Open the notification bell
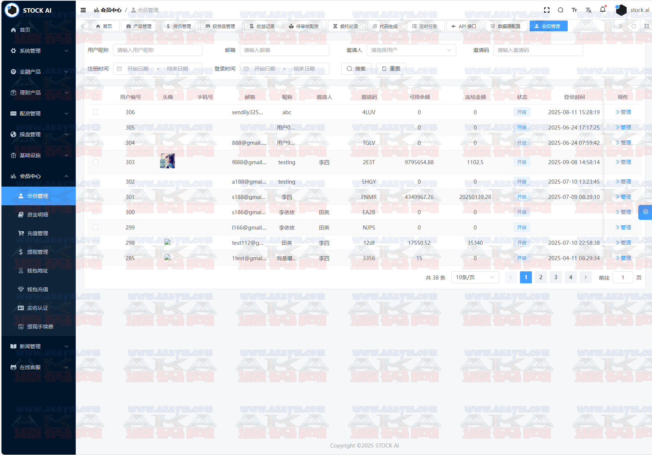 (x=603, y=10)
